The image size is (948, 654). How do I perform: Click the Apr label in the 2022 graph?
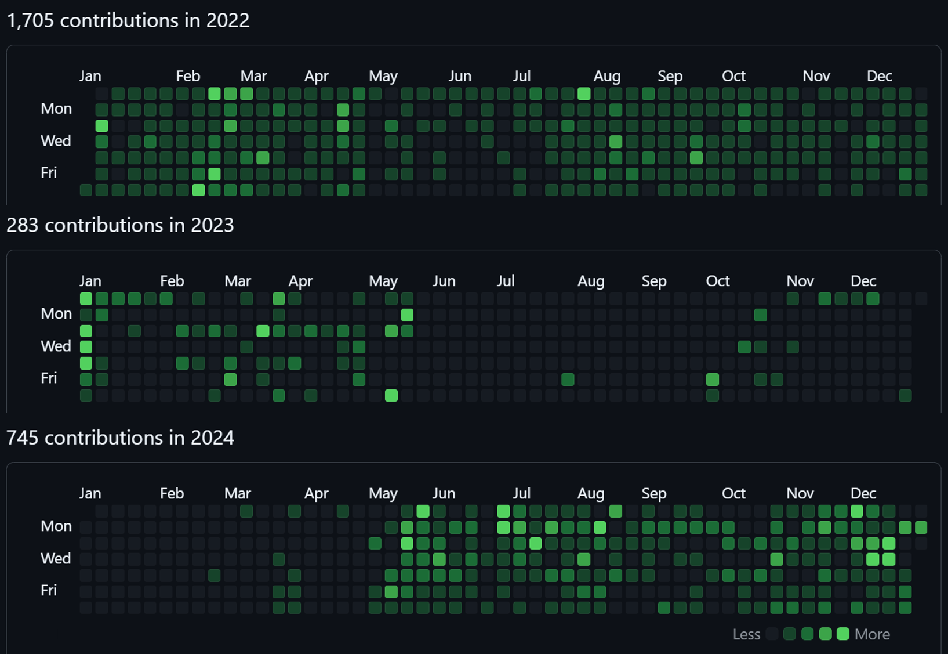(x=317, y=76)
